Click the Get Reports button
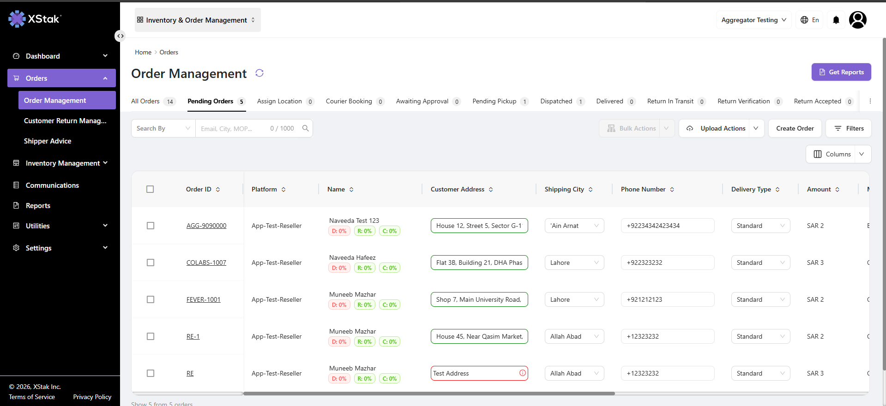This screenshot has height=406, width=886. coord(841,72)
